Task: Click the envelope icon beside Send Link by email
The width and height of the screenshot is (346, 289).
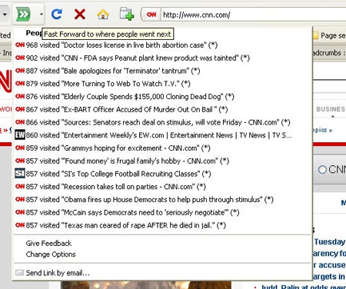Action: pyautogui.click(x=19, y=273)
